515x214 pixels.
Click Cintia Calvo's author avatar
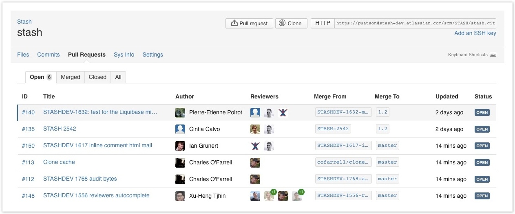(x=180, y=129)
